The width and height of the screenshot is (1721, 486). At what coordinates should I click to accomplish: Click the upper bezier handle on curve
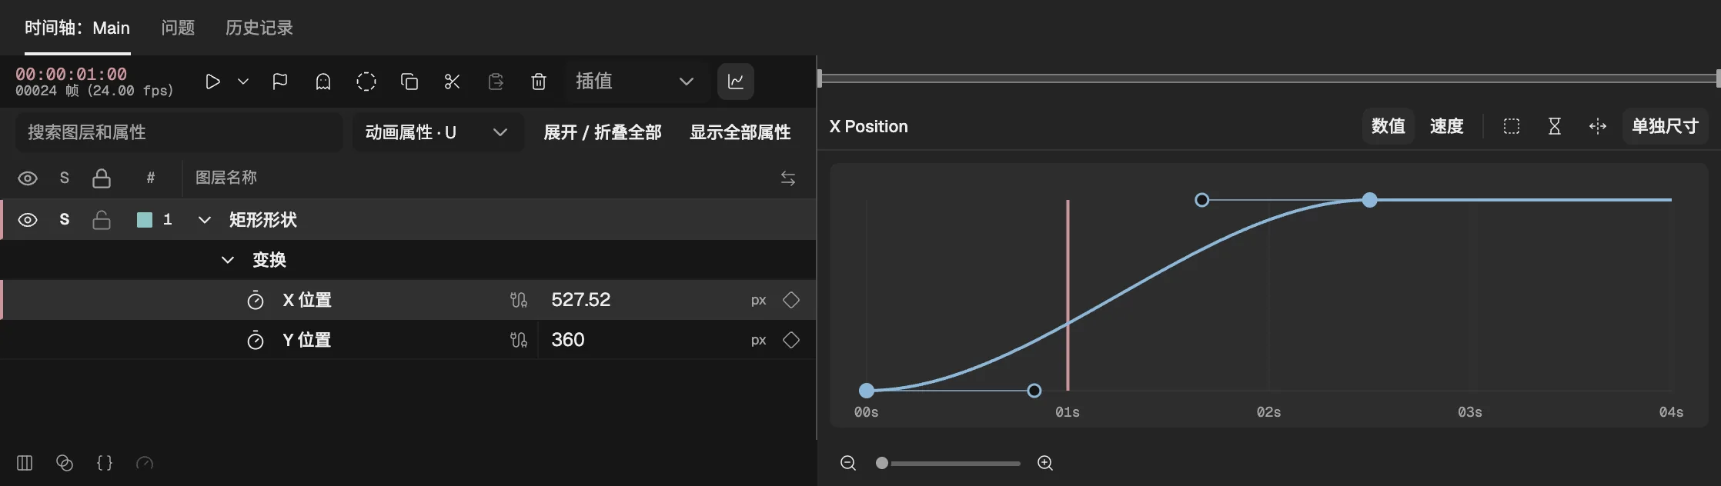tap(1202, 200)
